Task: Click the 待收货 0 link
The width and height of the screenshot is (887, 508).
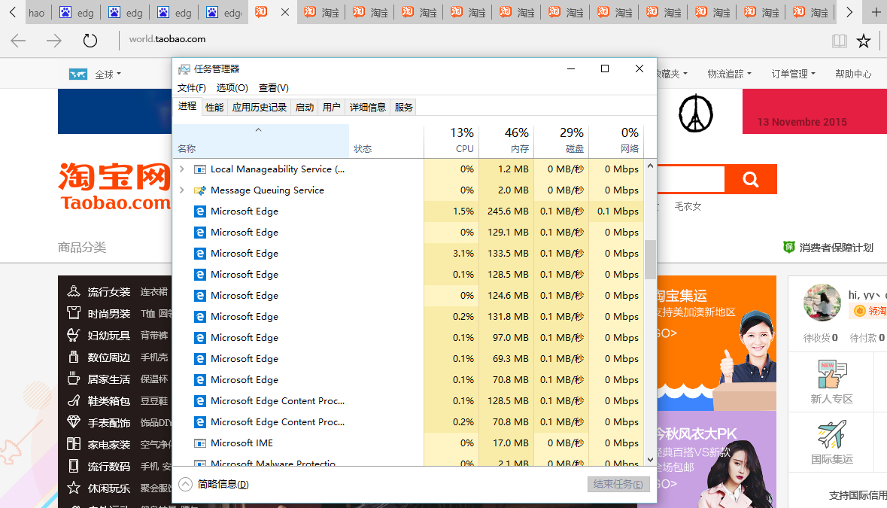Action: coord(820,338)
